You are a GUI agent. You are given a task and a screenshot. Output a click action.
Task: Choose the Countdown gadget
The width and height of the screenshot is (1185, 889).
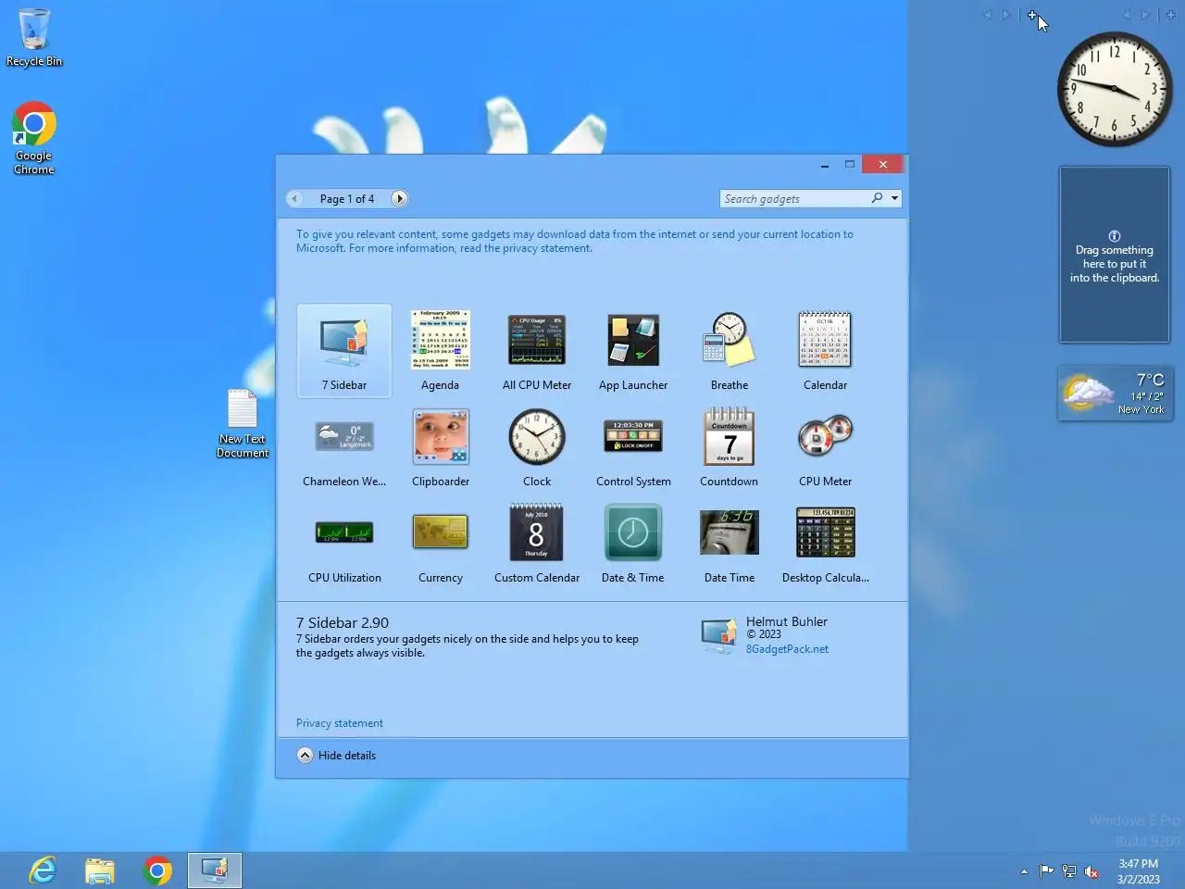(730, 447)
